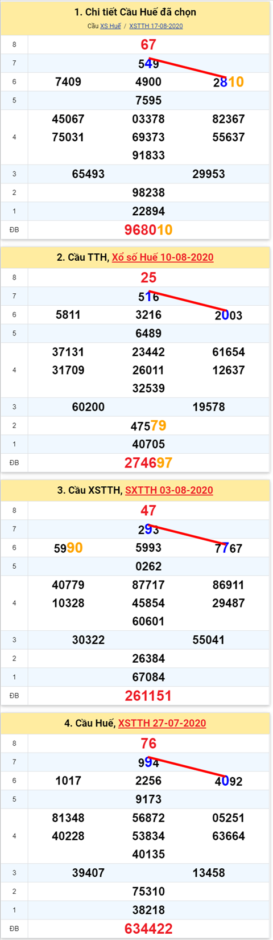Screen dimensions: 273x940
Task: Click the red prize number 76
Action: (148, 744)
